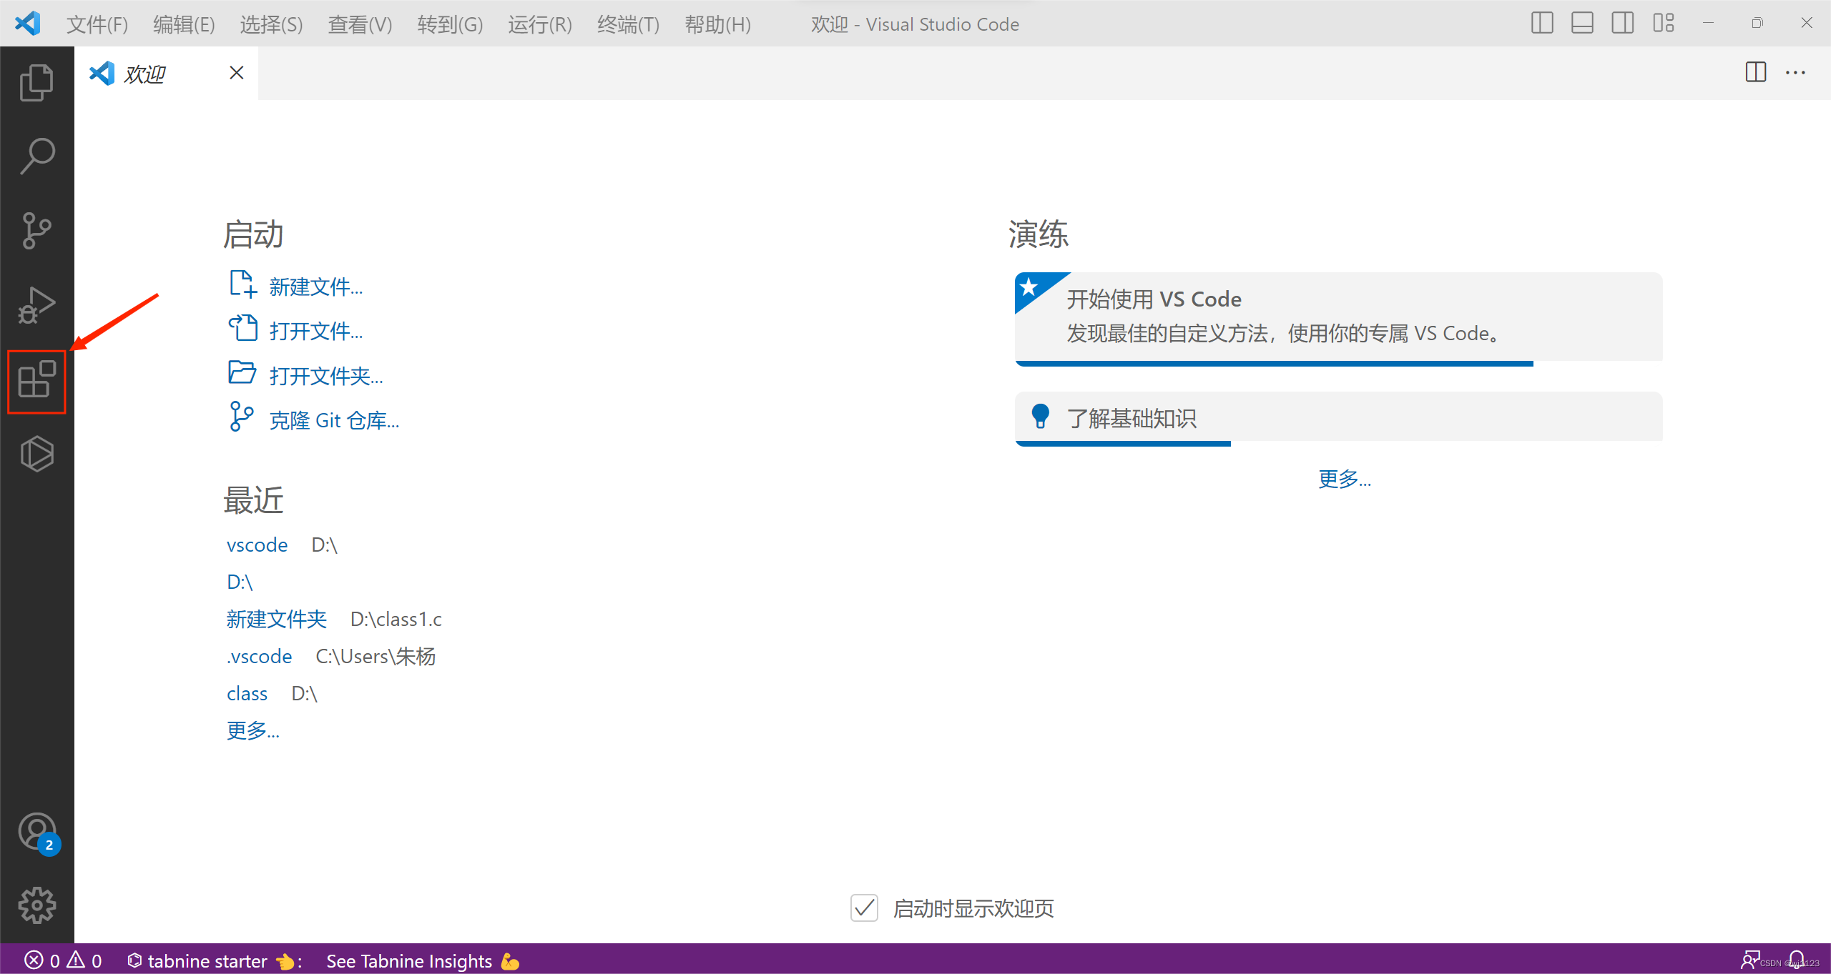This screenshot has width=1831, height=974.
Task: Click the 打开文件夹... link
Action: click(x=326, y=376)
